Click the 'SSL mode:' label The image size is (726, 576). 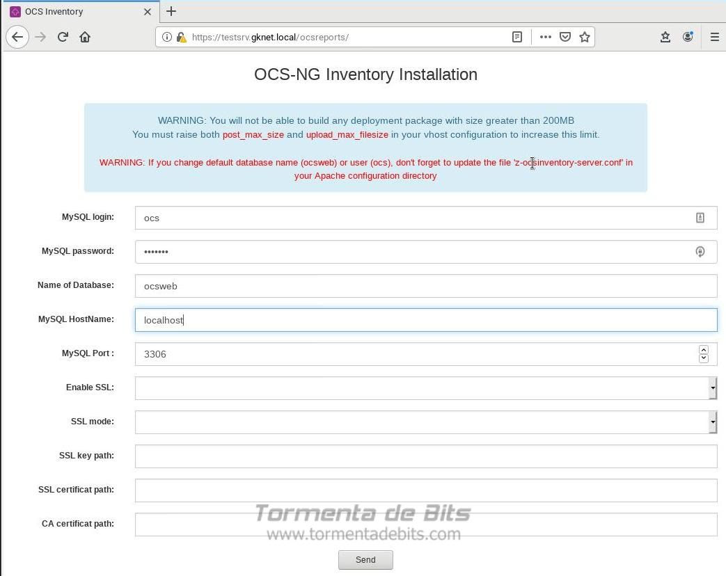pyautogui.click(x=93, y=422)
